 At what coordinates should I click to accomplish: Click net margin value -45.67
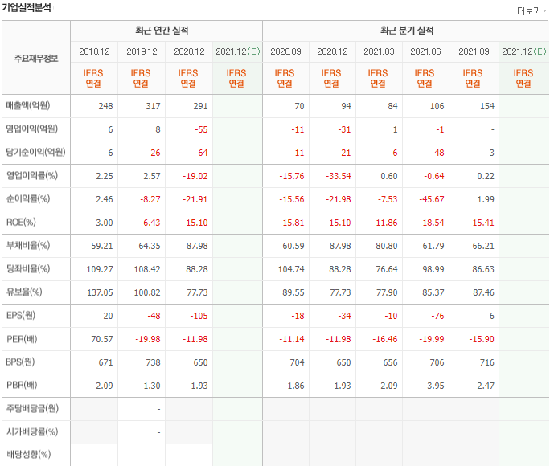click(x=432, y=199)
